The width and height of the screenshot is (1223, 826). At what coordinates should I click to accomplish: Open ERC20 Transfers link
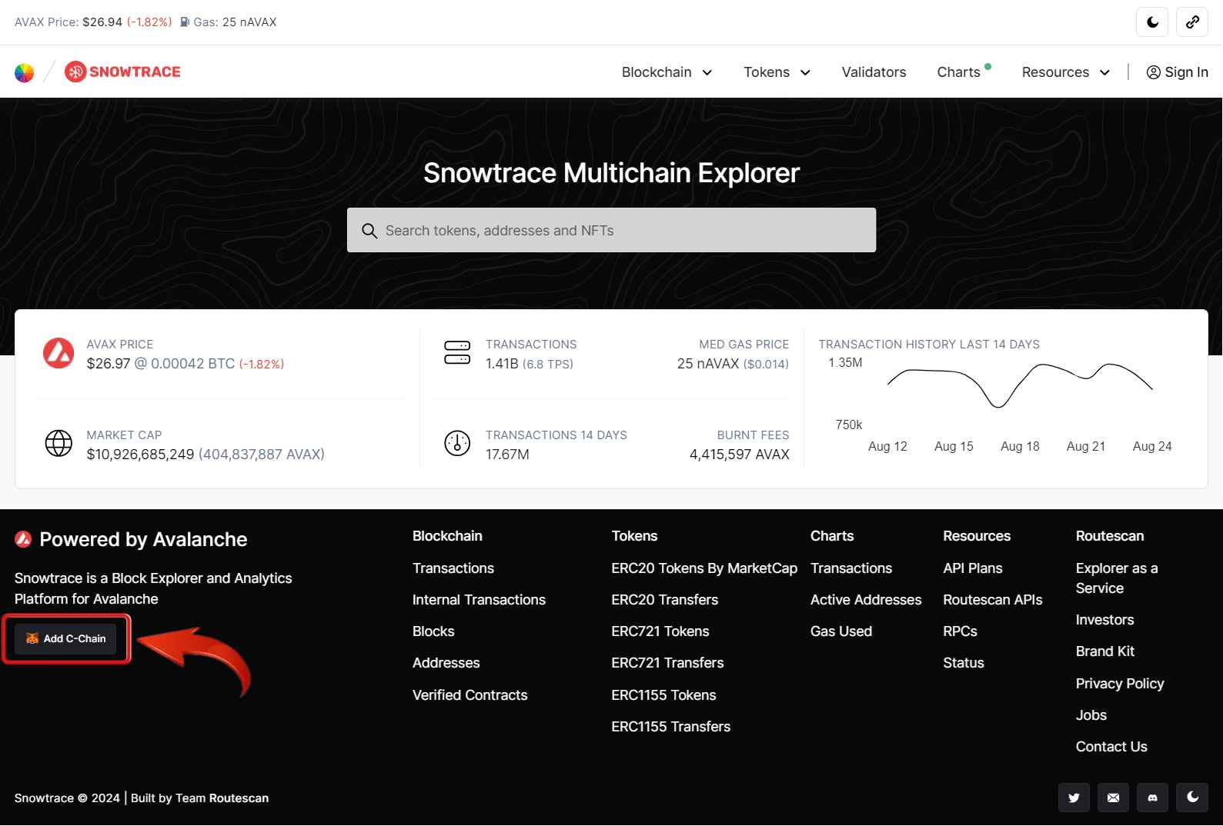665,600
